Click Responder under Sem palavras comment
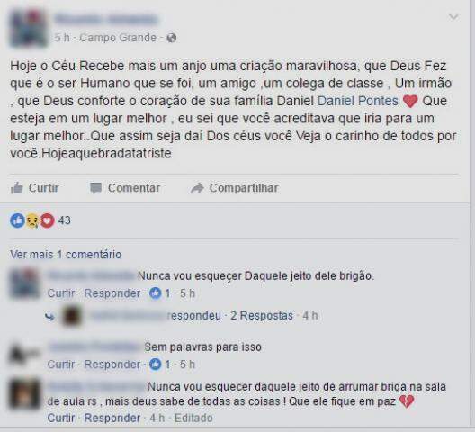 112,364
